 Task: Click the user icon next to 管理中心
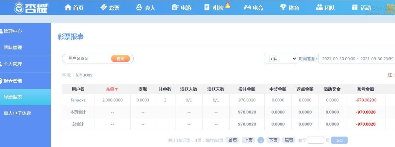click(x=1, y=31)
